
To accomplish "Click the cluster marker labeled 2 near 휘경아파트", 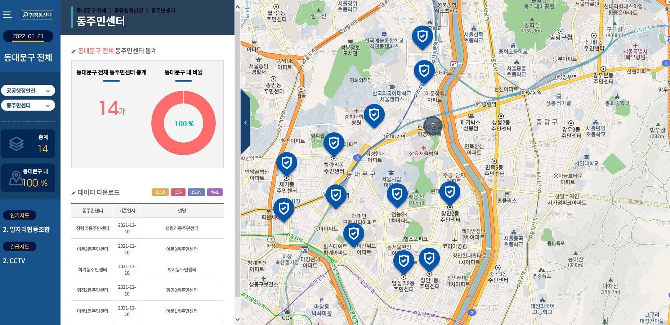I will tap(433, 126).
